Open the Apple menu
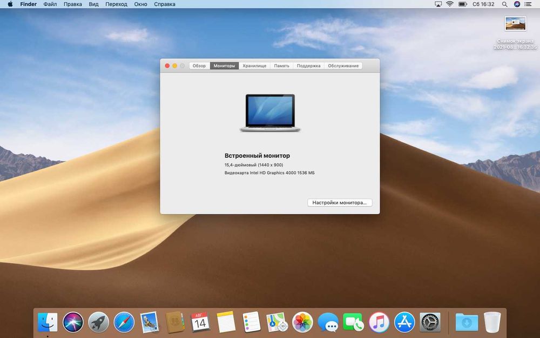This screenshot has height=338, width=540. 10,4
